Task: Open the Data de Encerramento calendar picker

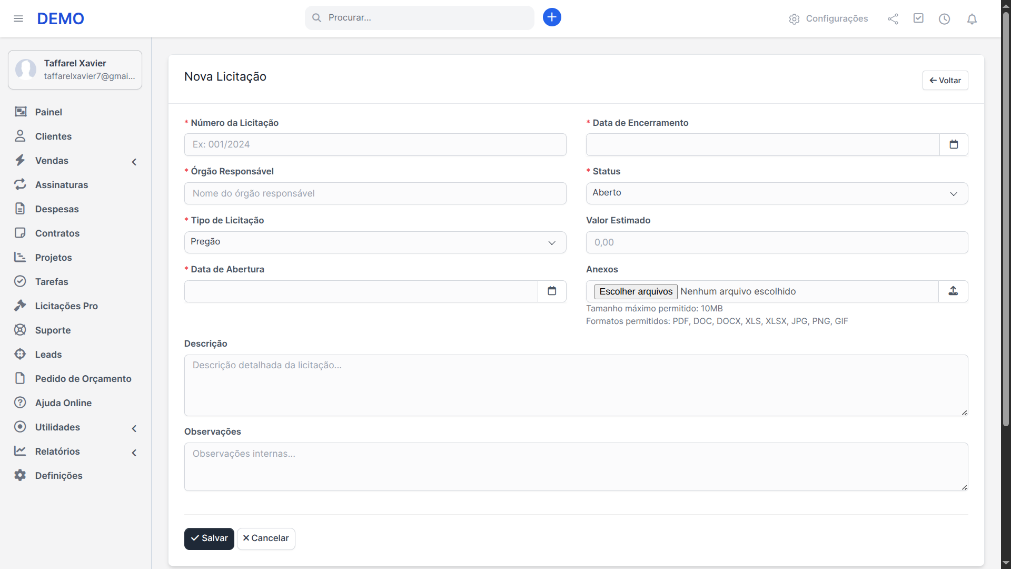Action: click(954, 144)
